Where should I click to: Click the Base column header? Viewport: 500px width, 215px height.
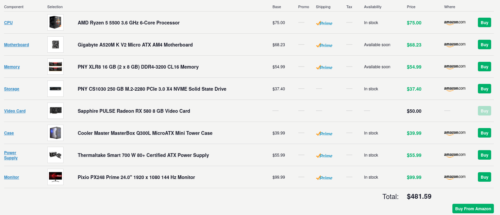[x=277, y=7]
